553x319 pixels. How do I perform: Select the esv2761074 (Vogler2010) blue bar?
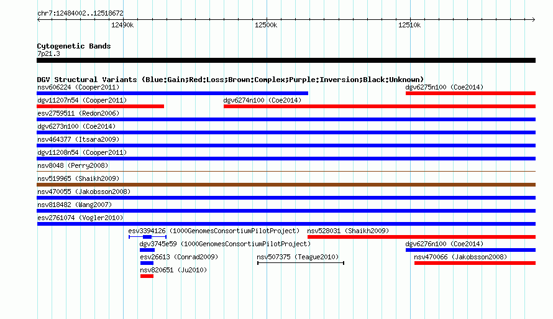point(286,224)
